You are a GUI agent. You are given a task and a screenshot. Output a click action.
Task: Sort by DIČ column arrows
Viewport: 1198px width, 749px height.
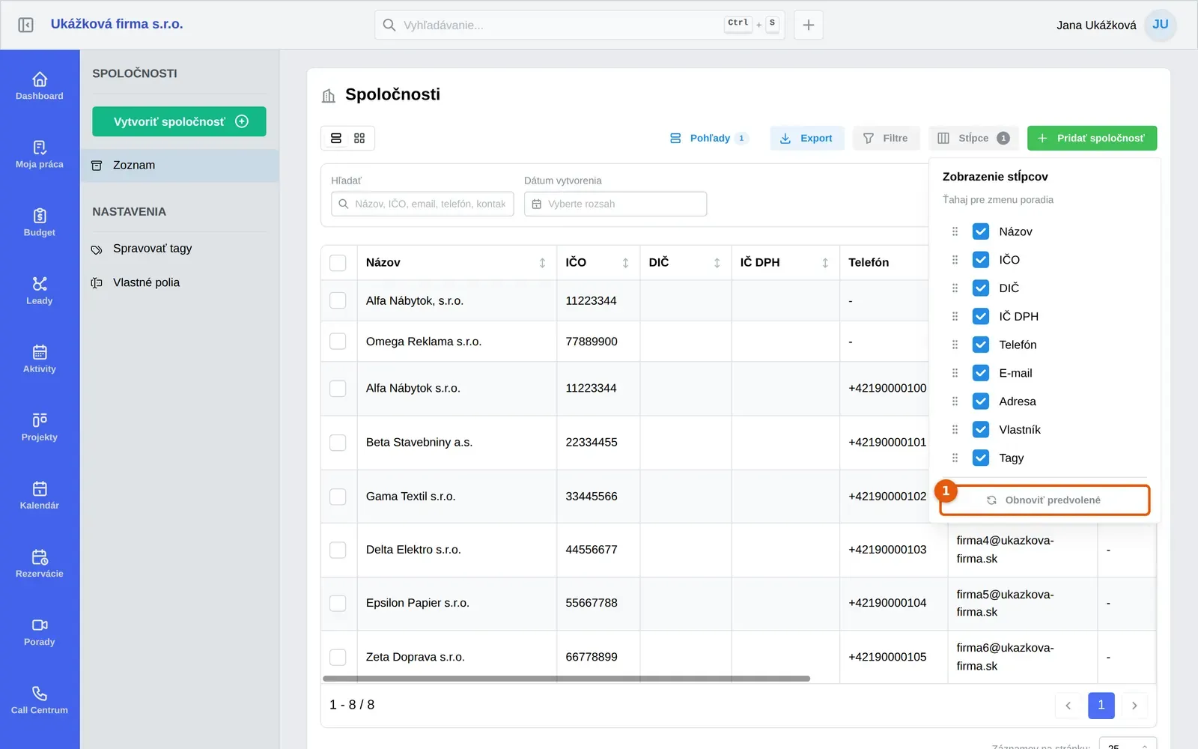tap(717, 263)
